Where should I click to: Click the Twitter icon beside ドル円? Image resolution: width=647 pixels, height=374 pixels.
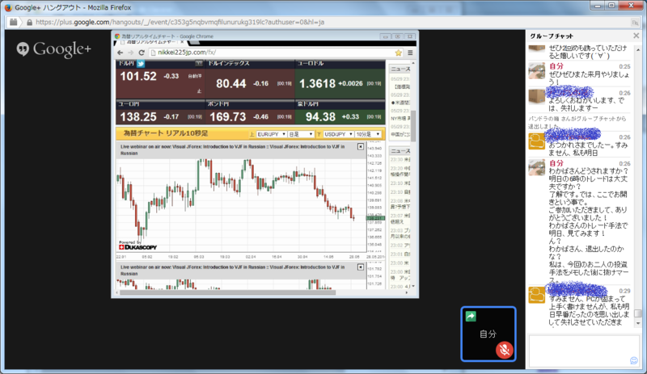click(141, 64)
